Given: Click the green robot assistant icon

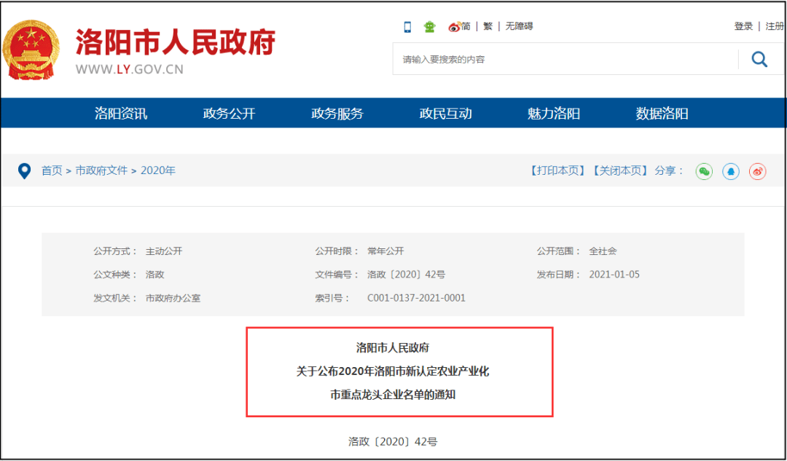Looking at the screenshot, I should pos(430,27).
